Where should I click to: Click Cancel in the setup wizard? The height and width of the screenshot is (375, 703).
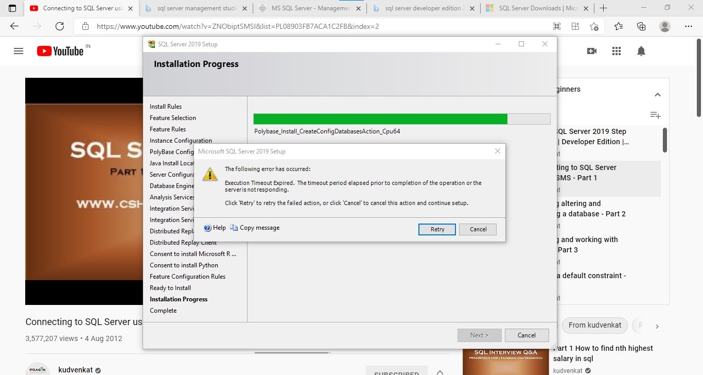(x=526, y=335)
